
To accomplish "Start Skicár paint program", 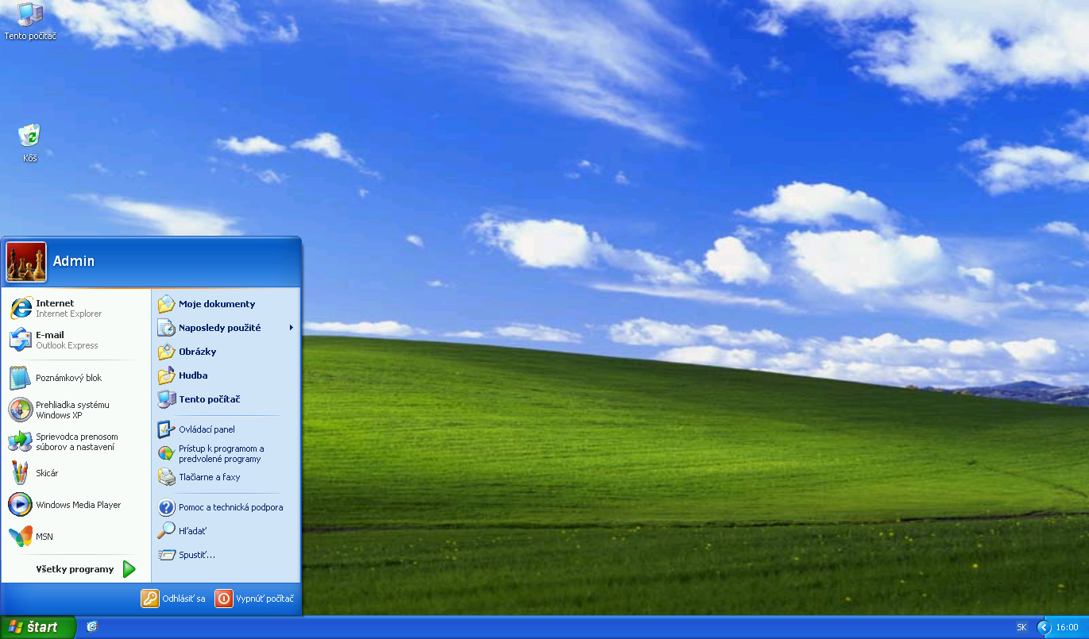I will tap(46, 473).
